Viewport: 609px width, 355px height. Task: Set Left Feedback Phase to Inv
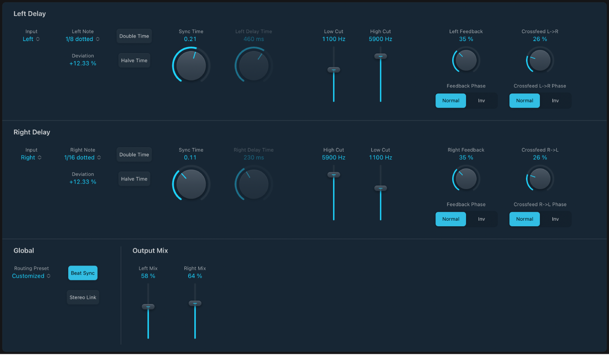pos(481,100)
